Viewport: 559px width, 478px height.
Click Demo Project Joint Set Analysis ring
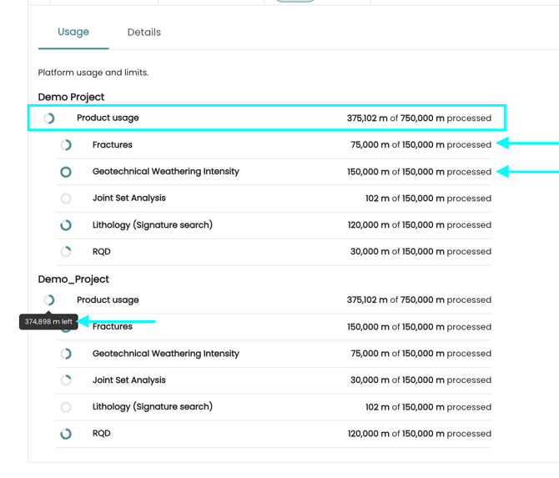click(66, 199)
